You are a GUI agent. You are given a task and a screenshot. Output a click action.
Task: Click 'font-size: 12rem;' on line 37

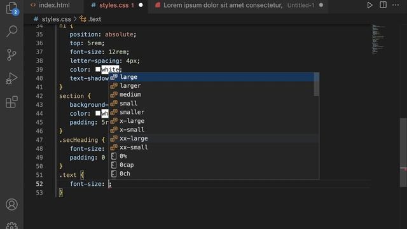tap(99, 52)
